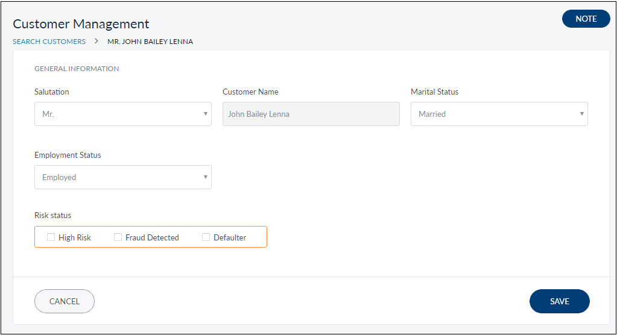Click the Customer Management page title

coord(81,24)
